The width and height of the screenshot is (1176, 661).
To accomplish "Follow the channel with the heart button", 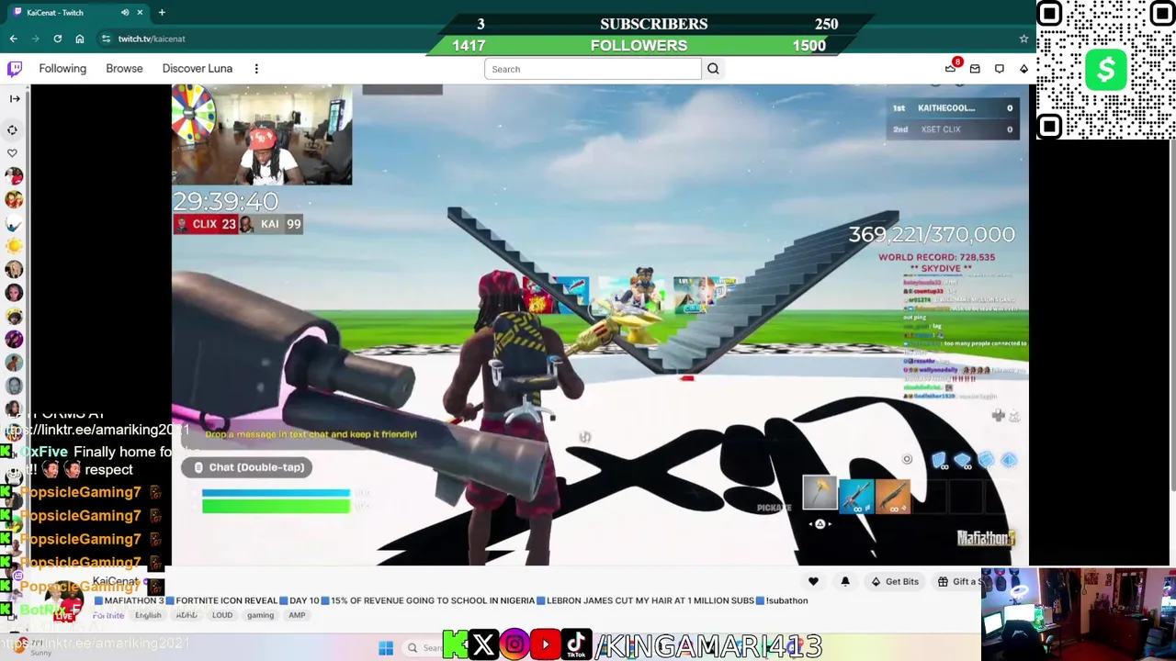I will coord(813,581).
